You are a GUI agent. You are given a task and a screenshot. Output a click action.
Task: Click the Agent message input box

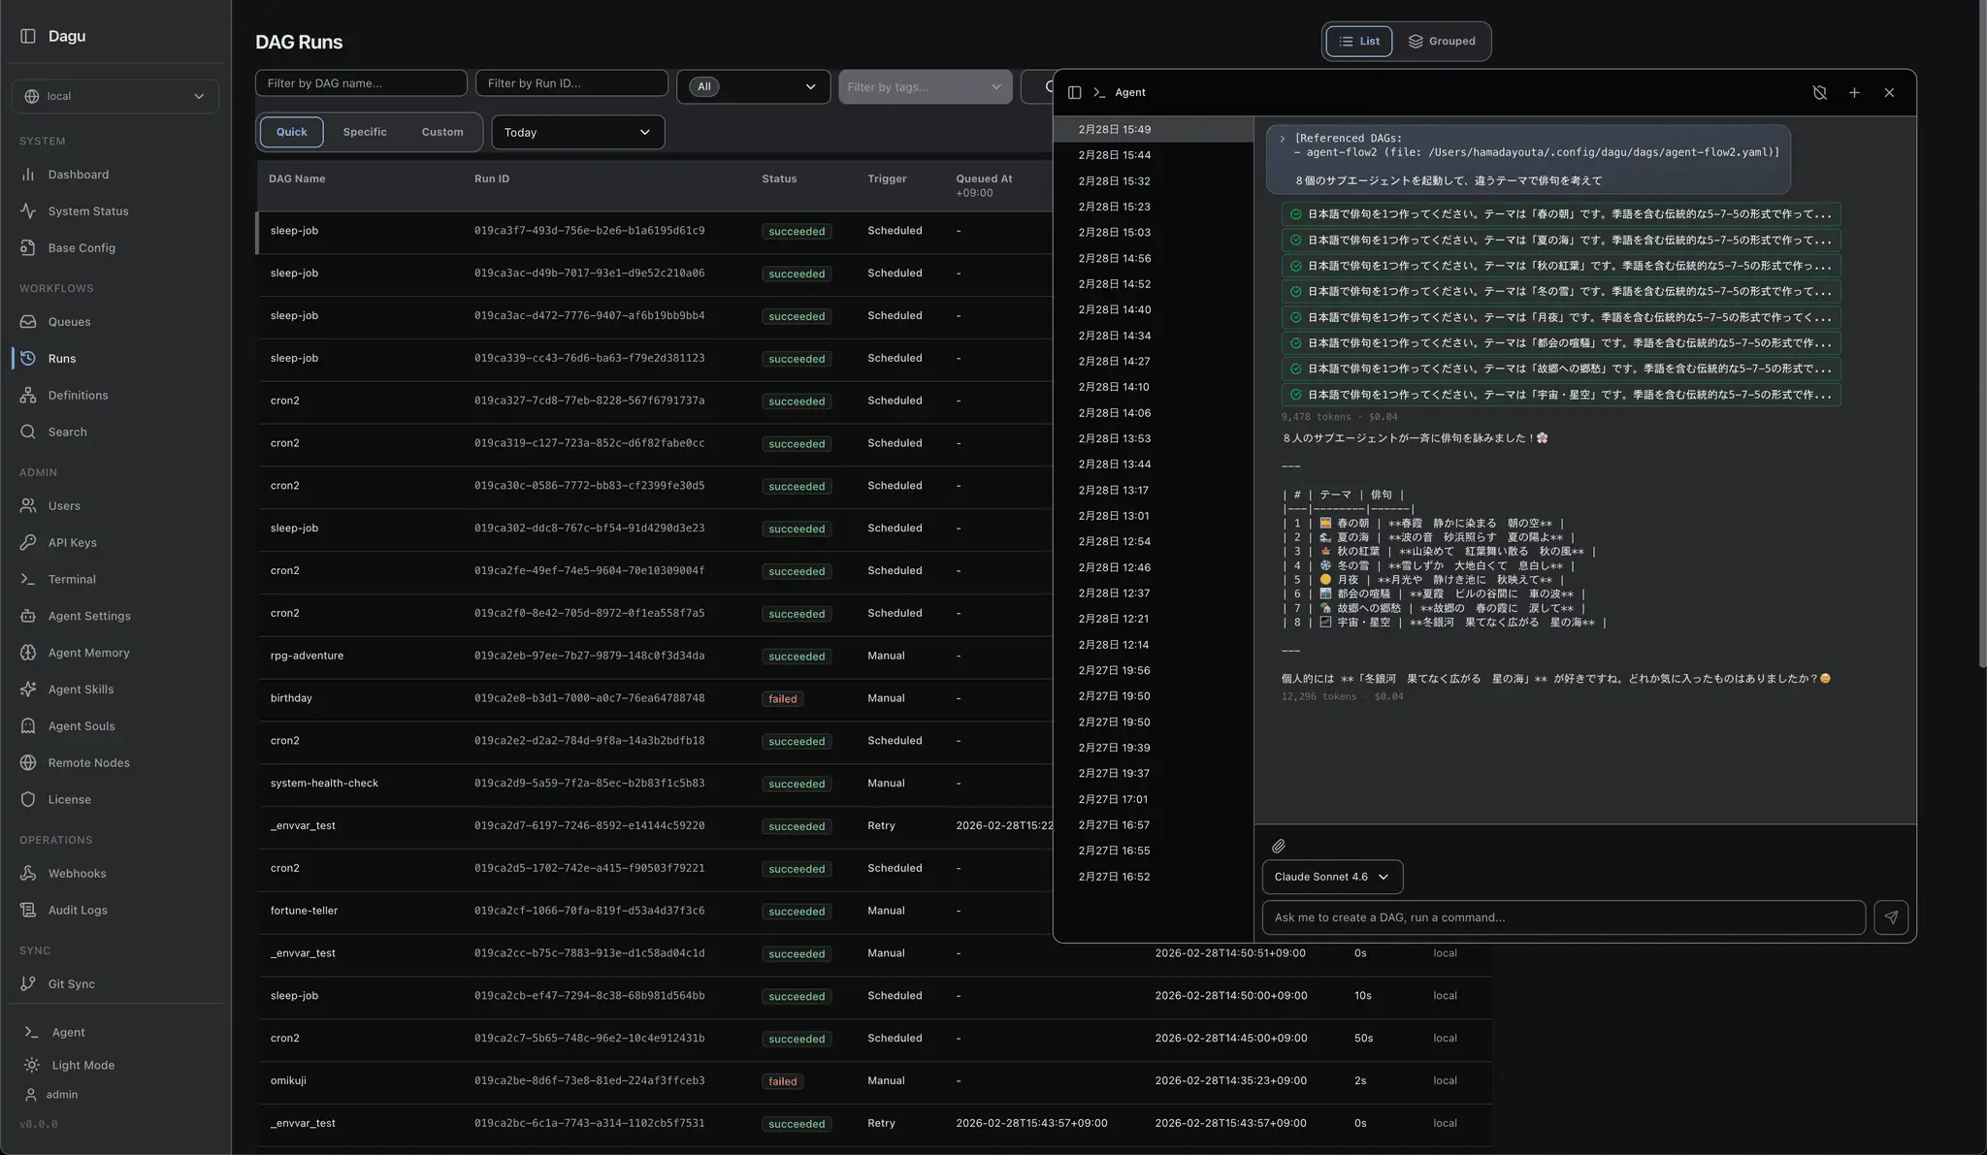tap(1563, 917)
